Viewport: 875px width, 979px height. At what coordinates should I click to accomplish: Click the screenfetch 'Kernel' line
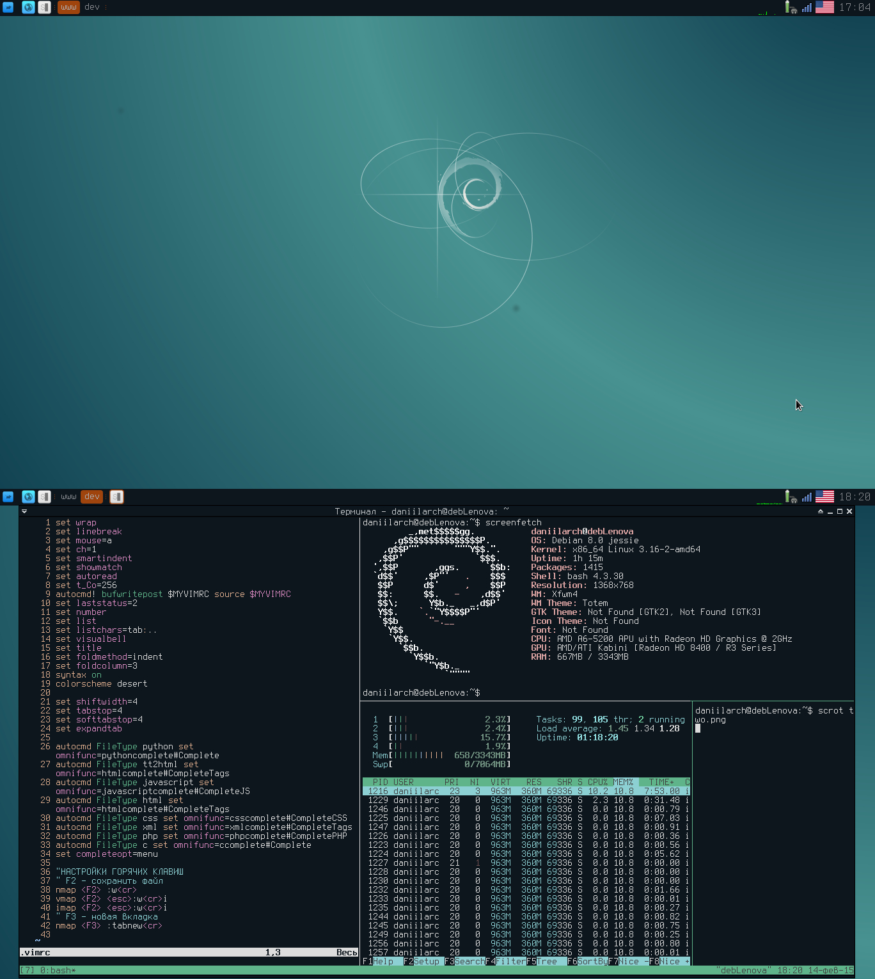(616, 549)
